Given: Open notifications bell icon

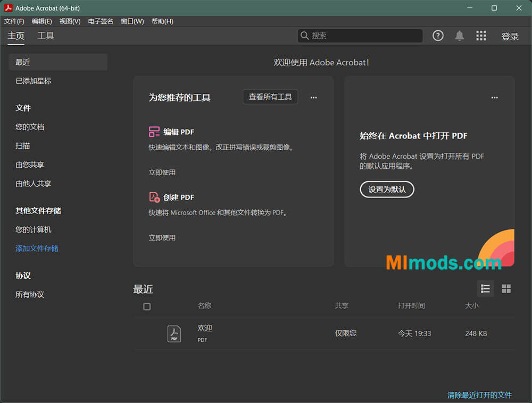Looking at the screenshot, I should tap(460, 36).
